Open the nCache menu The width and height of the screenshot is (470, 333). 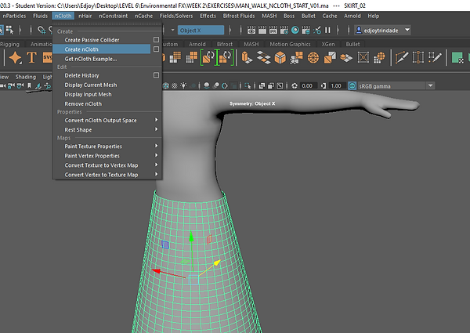click(143, 16)
